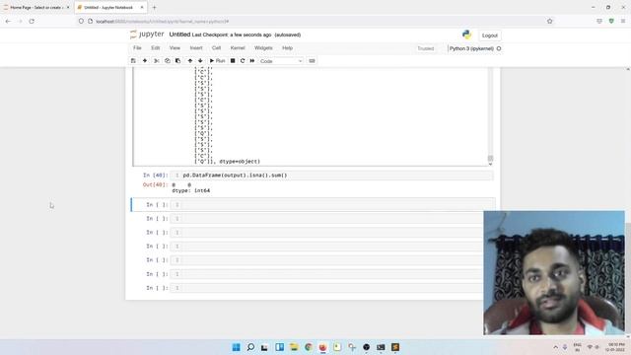Insert a cell below with plus icon

[x=145, y=61]
